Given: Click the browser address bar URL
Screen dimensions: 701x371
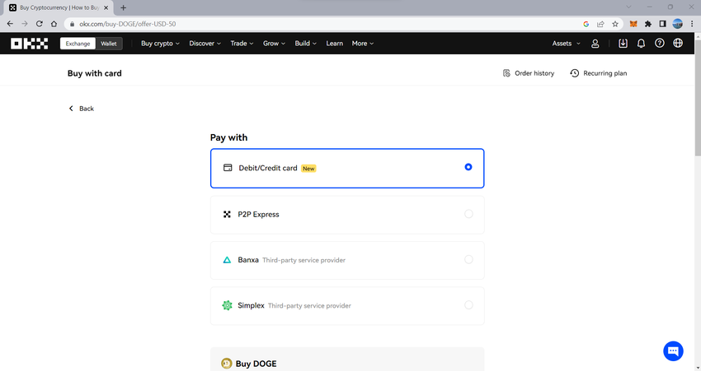Looking at the screenshot, I should coord(247,24).
